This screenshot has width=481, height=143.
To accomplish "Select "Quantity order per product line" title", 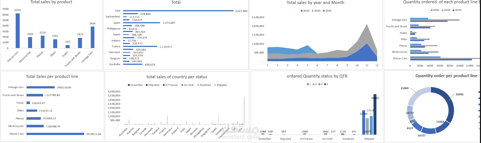I will pyautogui.click(x=446, y=76).
